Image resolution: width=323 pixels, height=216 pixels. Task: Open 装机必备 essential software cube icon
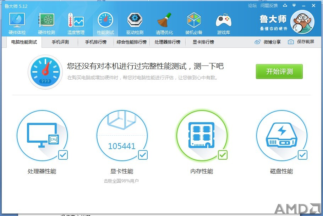(194, 23)
